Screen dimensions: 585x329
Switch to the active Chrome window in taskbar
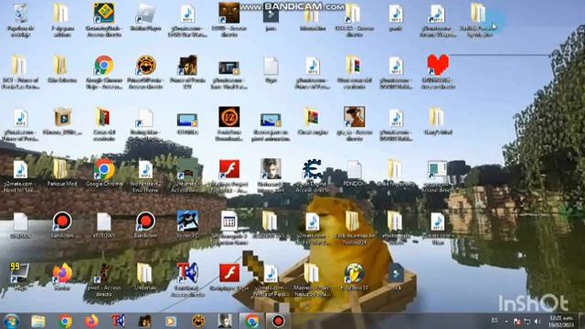click(252, 321)
